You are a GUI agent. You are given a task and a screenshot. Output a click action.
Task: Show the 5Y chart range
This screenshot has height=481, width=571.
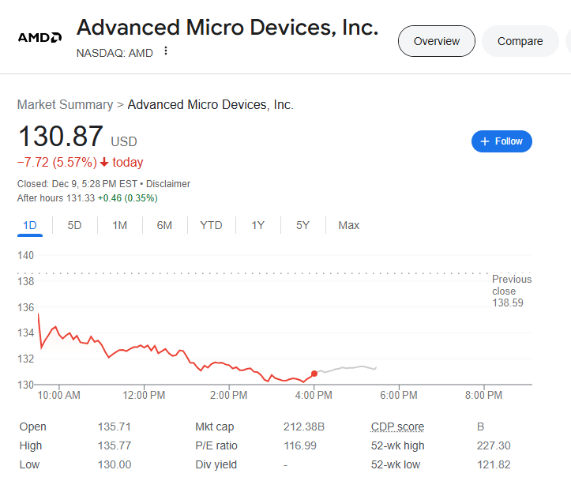[302, 225]
